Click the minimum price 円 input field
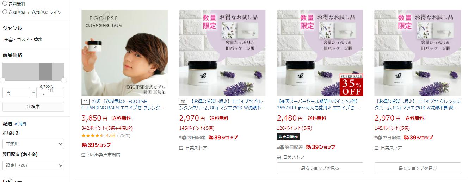Image resolution: width=468 pixels, height=182 pixels. pos(16,93)
